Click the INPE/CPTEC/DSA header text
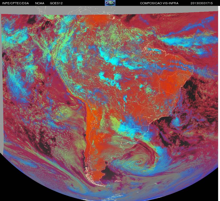220x201 pixels. tap(15, 3)
